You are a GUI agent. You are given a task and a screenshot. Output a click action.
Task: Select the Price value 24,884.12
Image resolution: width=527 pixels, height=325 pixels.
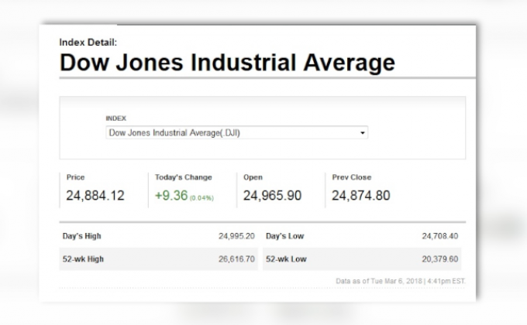[95, 196]
